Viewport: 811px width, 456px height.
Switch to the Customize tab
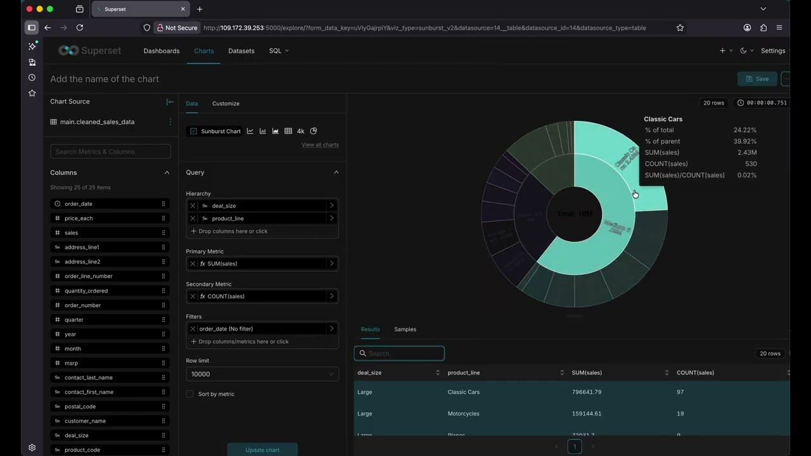(226, 103)
